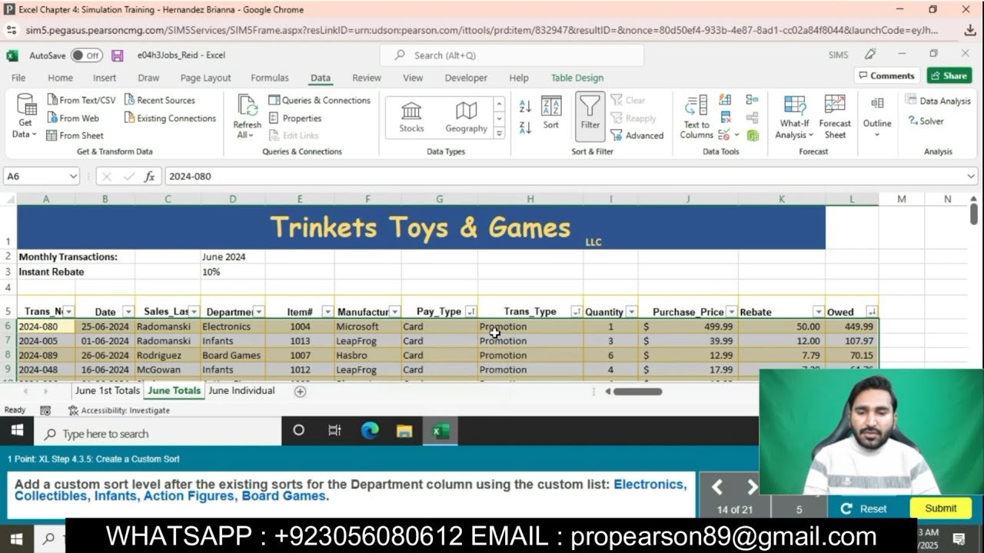The image size is (984, 553).
Task: Click the Search (Alt+Q) box
Action: click(x=511, y=55)
